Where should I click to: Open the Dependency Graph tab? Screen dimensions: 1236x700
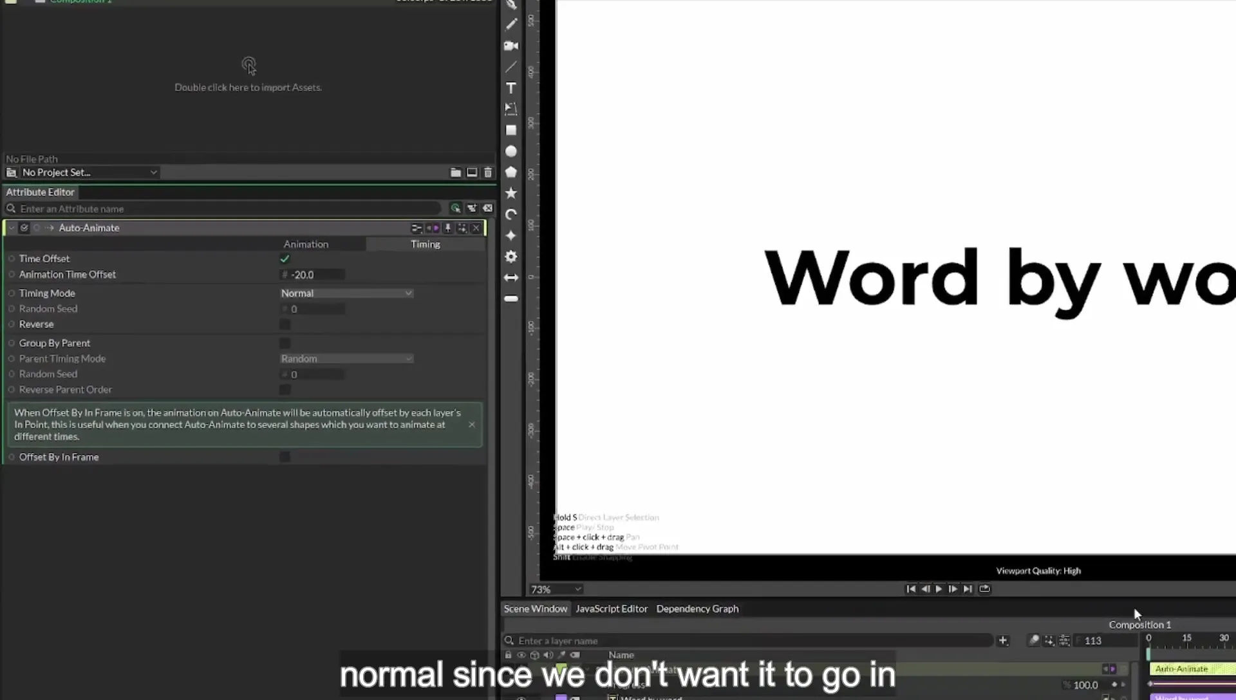tap(697, 609)
